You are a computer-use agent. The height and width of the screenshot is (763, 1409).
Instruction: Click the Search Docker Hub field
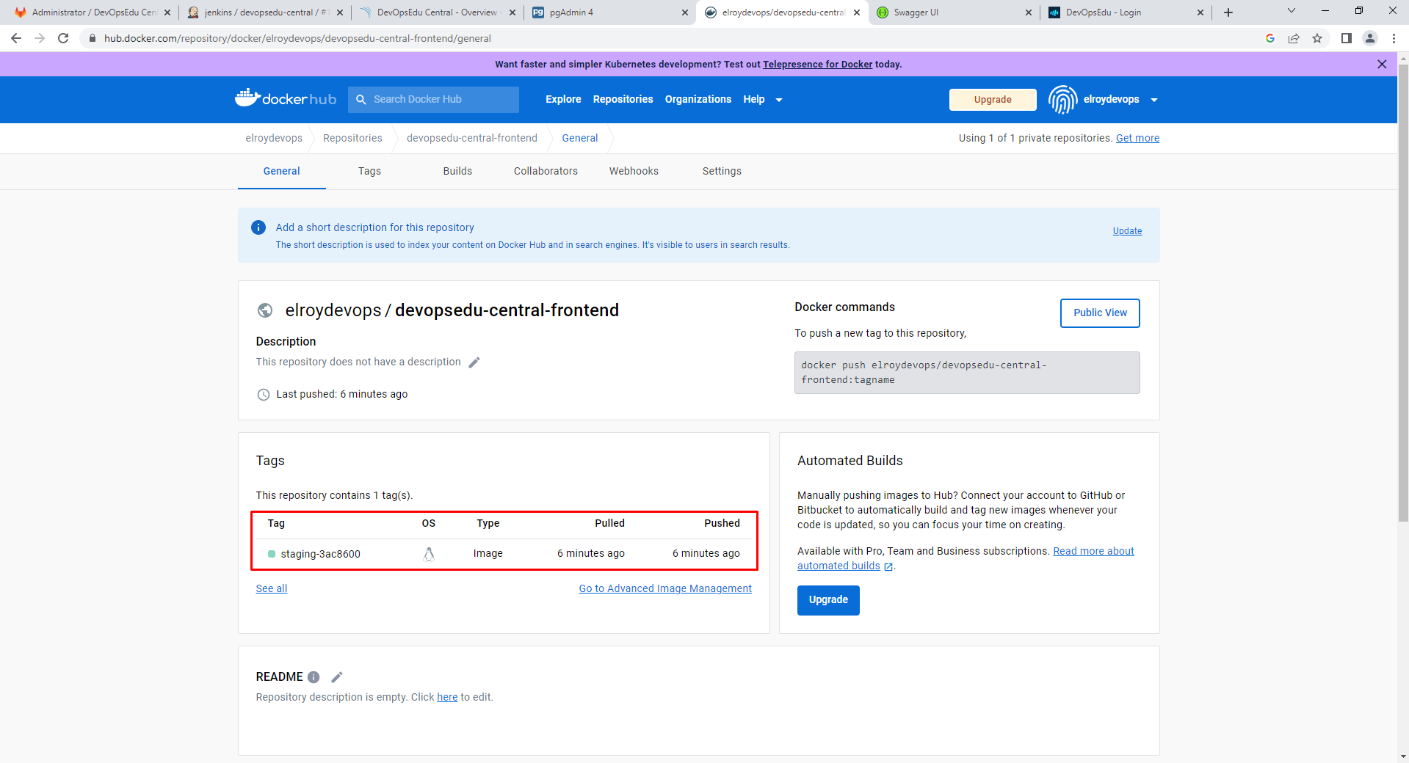tap(433, 100)
